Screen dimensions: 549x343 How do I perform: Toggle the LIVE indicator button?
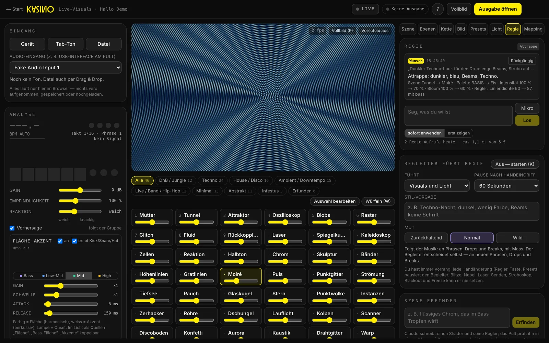[365, 9]
